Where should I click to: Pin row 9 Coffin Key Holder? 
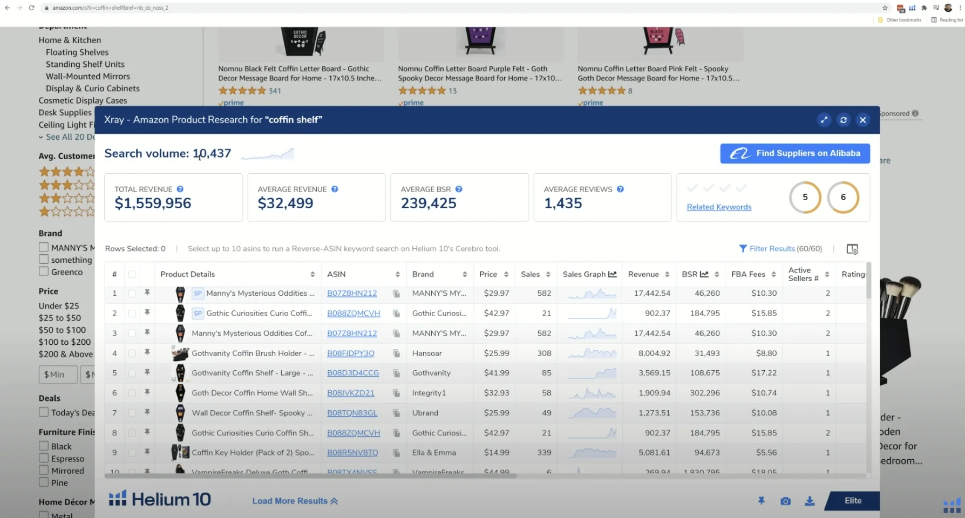(147, 452)
